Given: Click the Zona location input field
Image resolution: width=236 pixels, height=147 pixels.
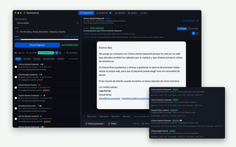Looking at the screenshot, I should point(47,32).
